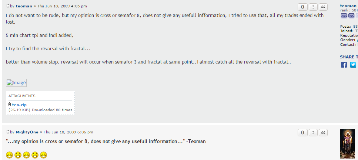
Task: Share on Twitter
Action: (x=353, y=65)
